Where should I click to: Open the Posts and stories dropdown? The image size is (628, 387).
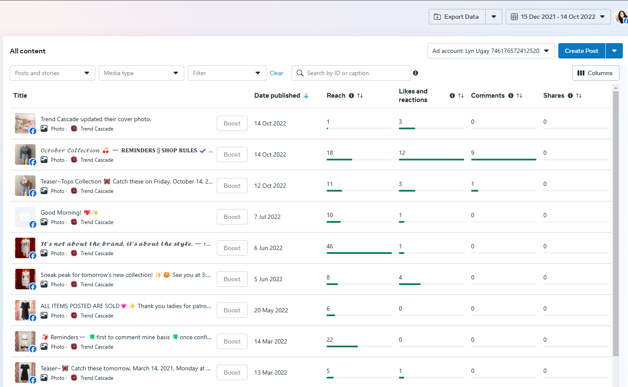coord(52,73)
